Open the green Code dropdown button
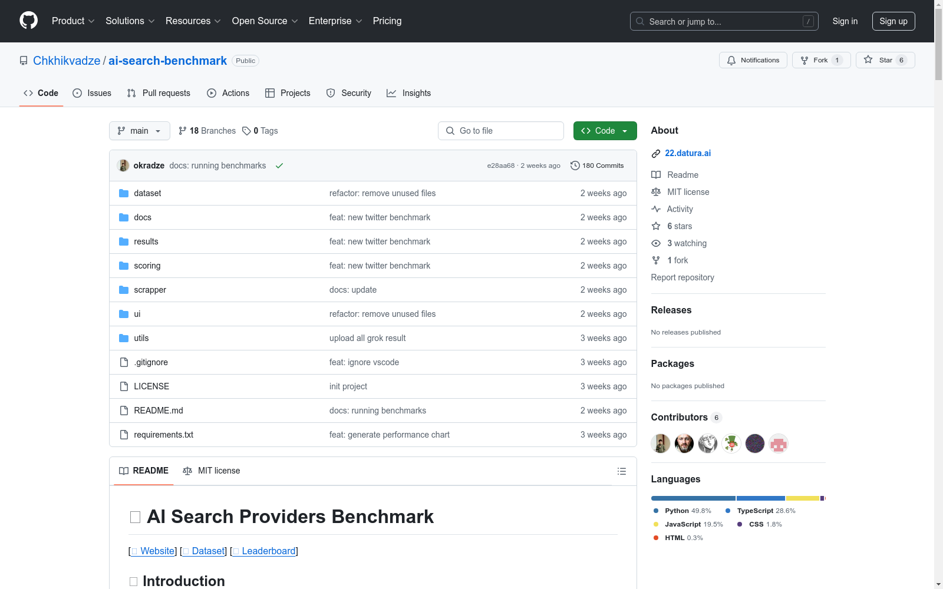 tap(605, 131)
